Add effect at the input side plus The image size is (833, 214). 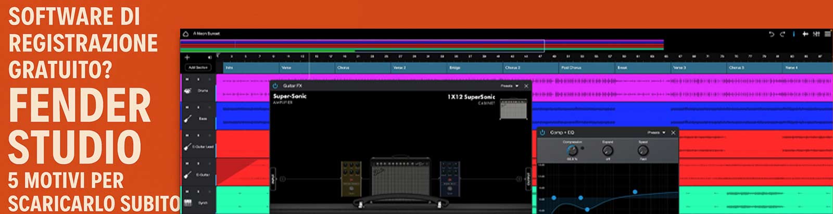click(283, 179)
